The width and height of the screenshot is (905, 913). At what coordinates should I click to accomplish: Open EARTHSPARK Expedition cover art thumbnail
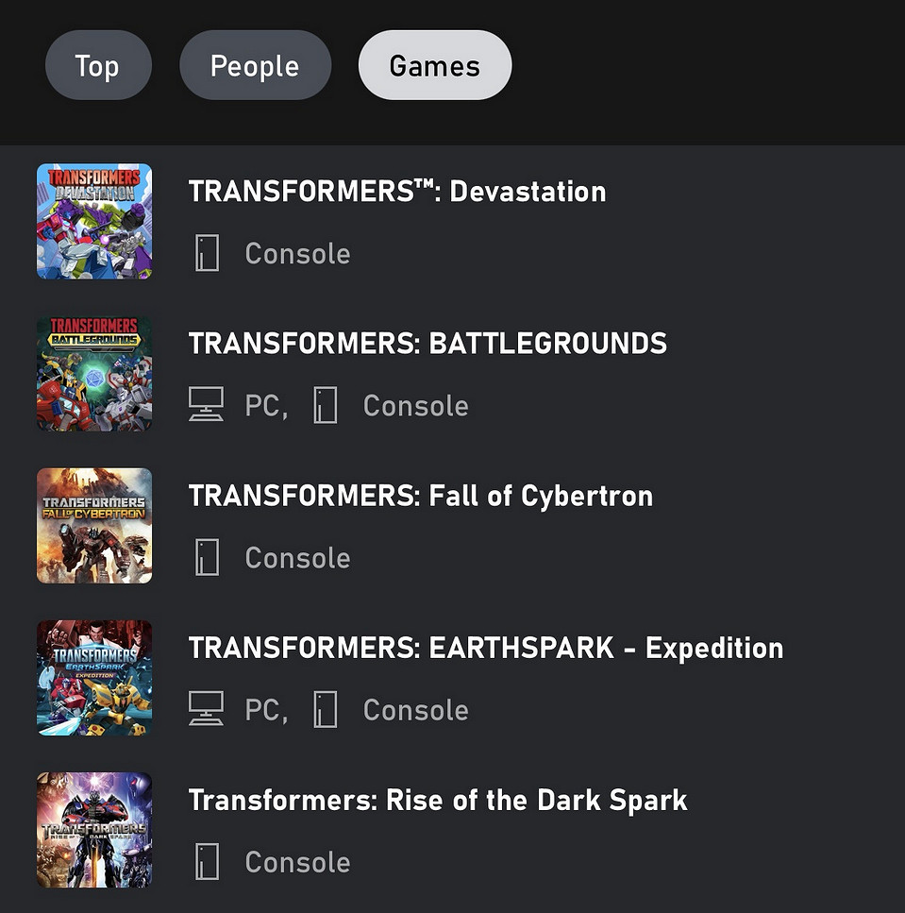[x=94, y=678]
